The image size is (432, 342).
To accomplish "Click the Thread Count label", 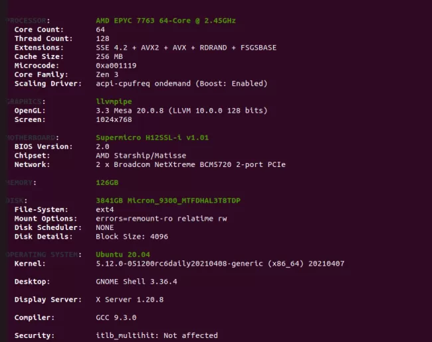I will (43, 38).
